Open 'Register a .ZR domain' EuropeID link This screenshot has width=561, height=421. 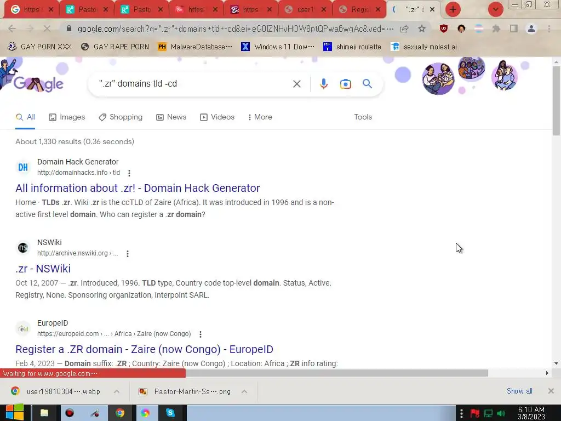[144, 349]
